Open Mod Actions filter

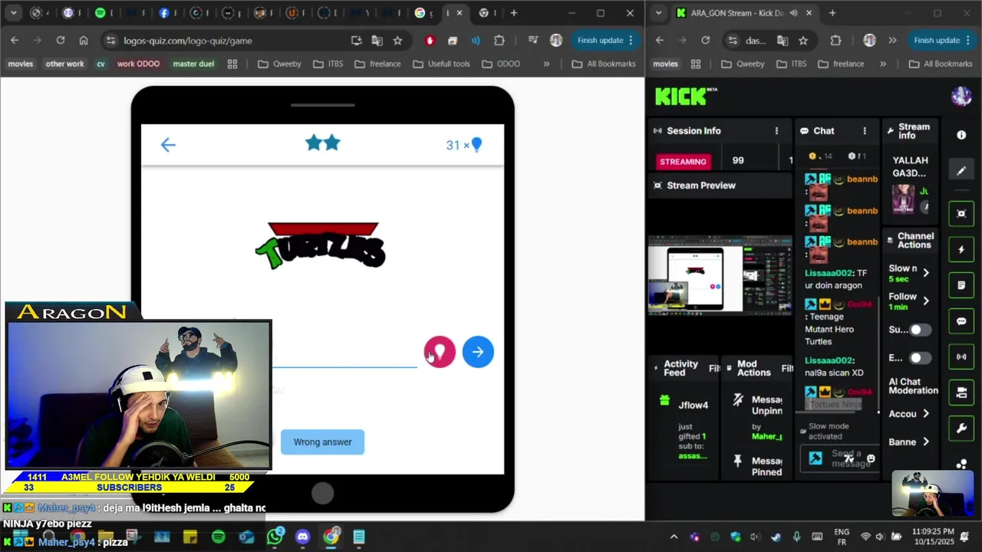coord(787,369)
